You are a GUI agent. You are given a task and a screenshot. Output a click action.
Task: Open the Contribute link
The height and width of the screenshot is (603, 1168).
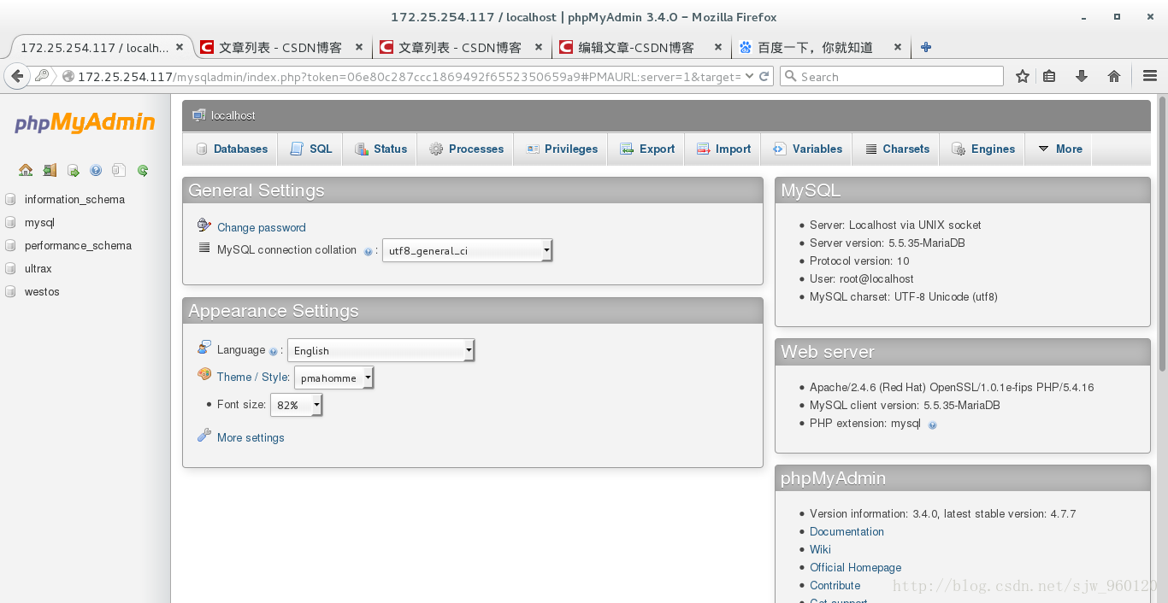coord(835,585)
